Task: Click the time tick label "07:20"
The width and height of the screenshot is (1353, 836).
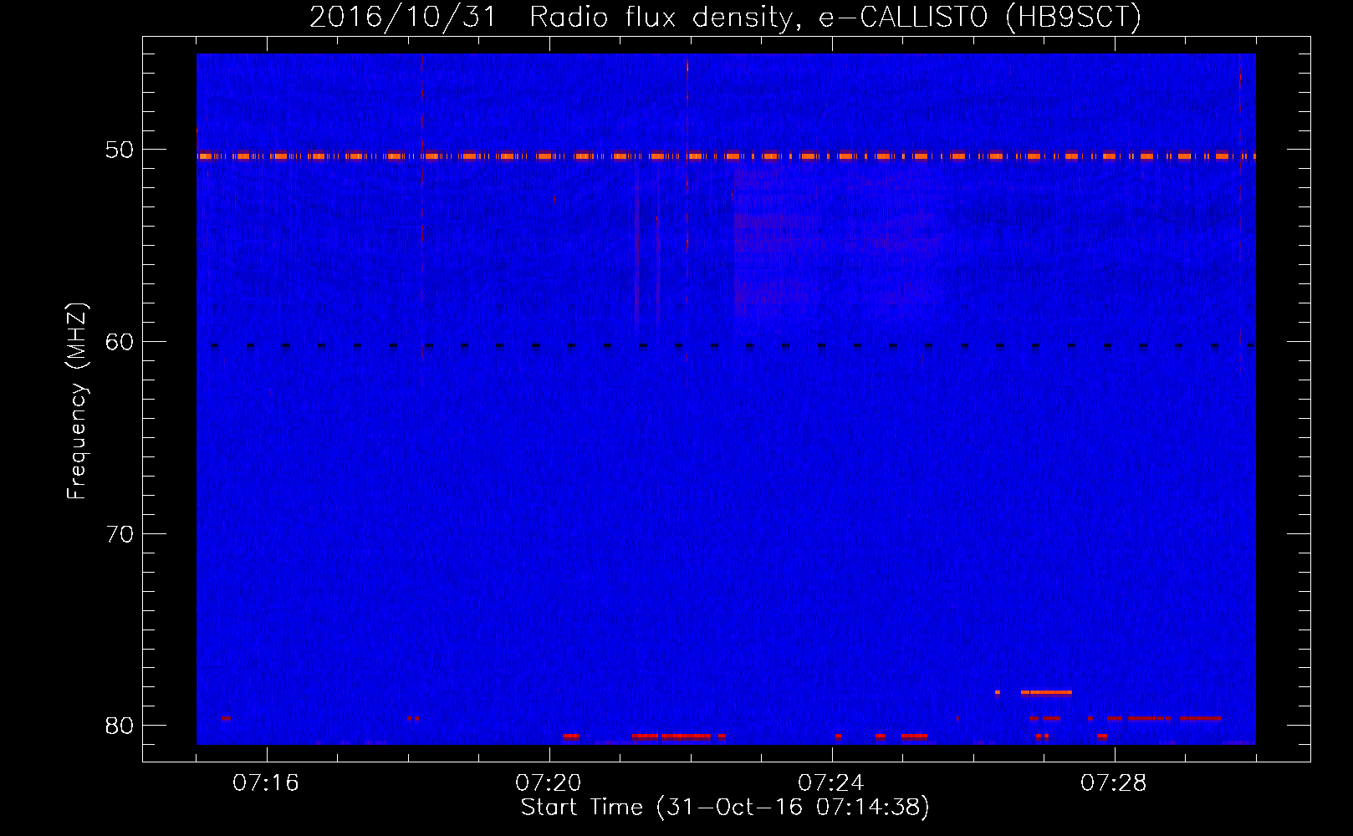Action: tap(549, 783)
